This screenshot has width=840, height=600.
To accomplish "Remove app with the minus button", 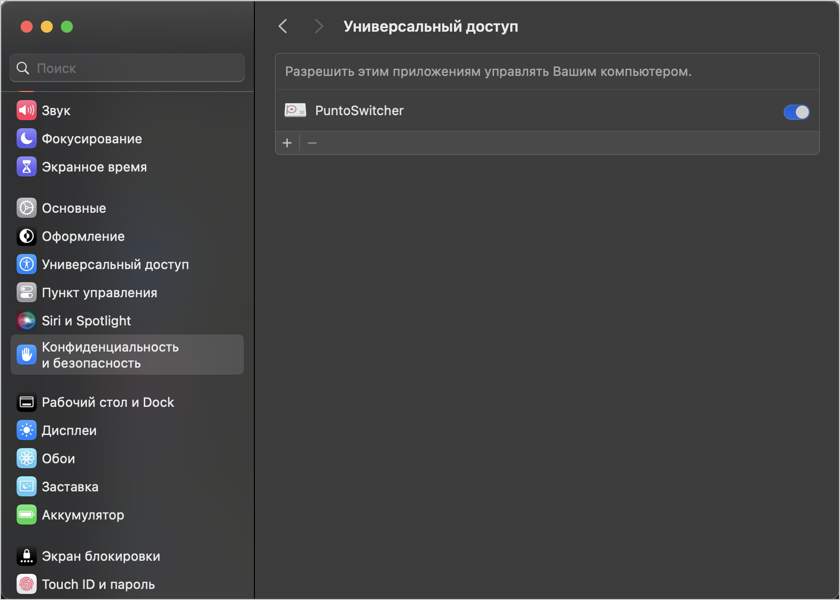I will pos(312,143).
